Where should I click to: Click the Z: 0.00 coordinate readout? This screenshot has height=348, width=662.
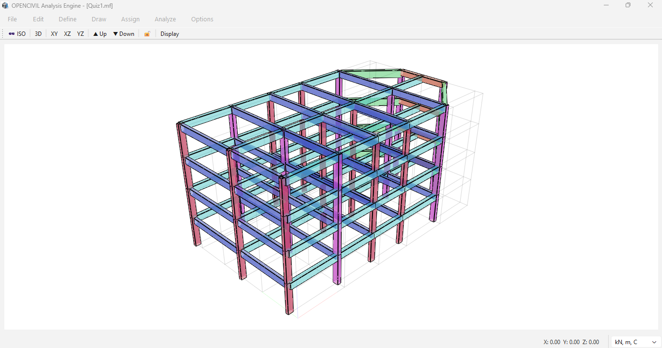pos(591,342)
